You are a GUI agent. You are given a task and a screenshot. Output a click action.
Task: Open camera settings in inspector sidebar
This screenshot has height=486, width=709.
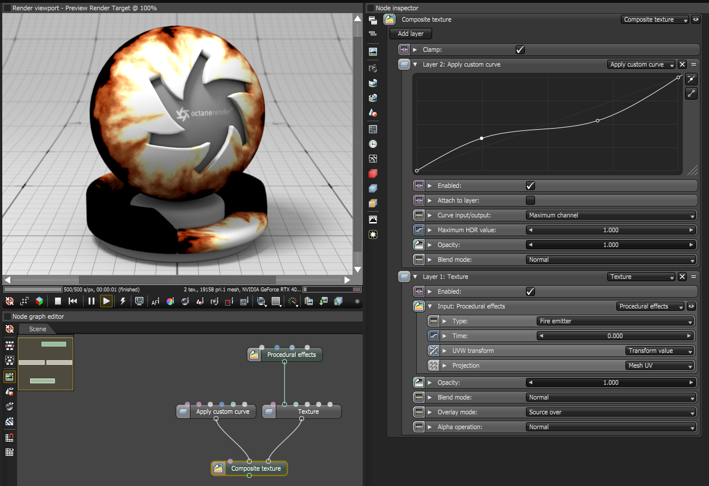click(x=373, y=68)
